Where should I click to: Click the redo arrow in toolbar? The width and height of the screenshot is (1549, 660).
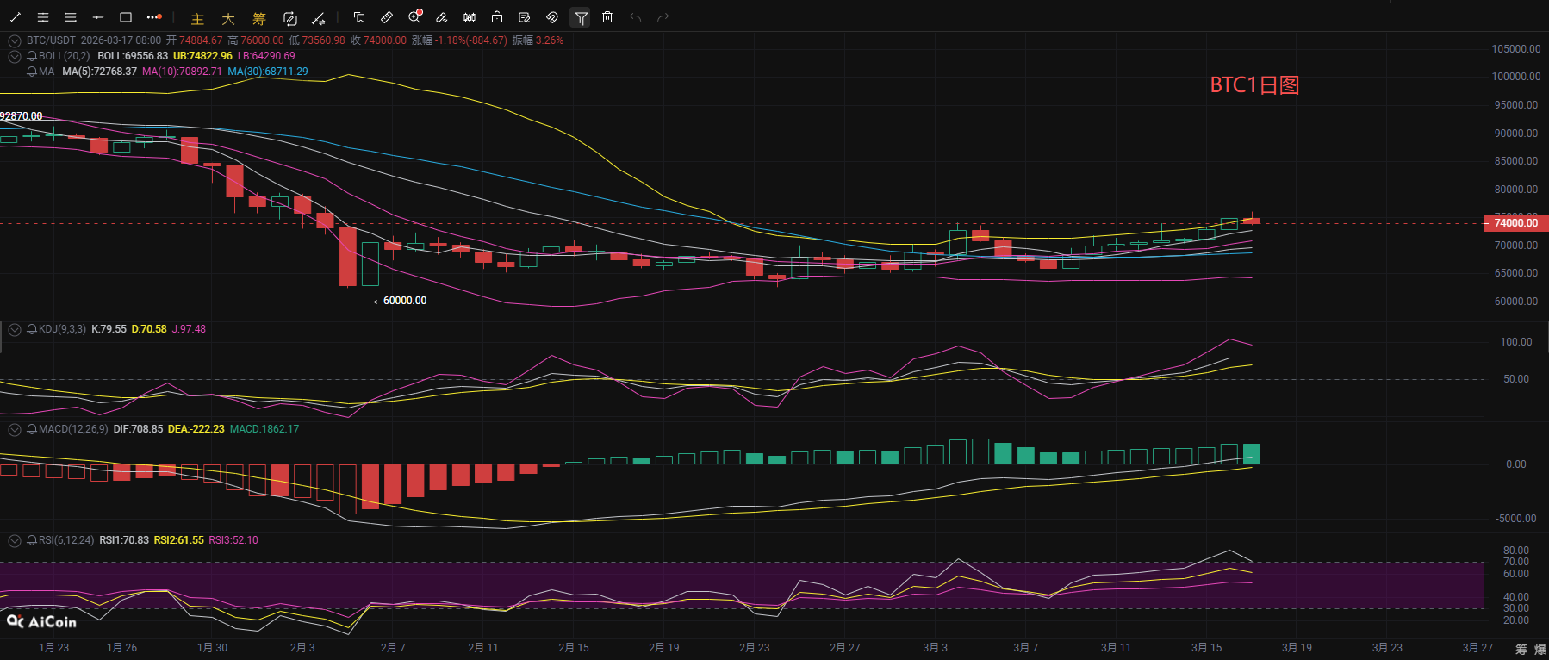pyautogui.click(x=663, y=17)
